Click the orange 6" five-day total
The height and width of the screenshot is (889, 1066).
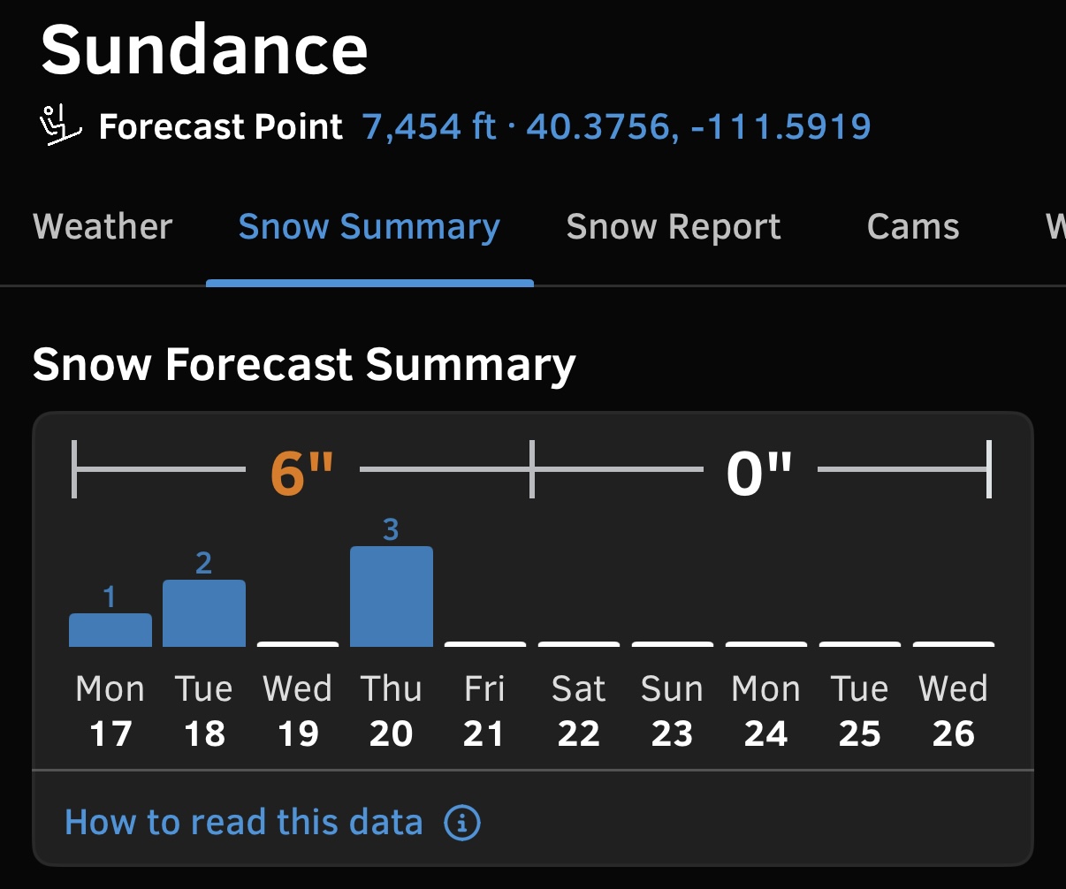302,473
